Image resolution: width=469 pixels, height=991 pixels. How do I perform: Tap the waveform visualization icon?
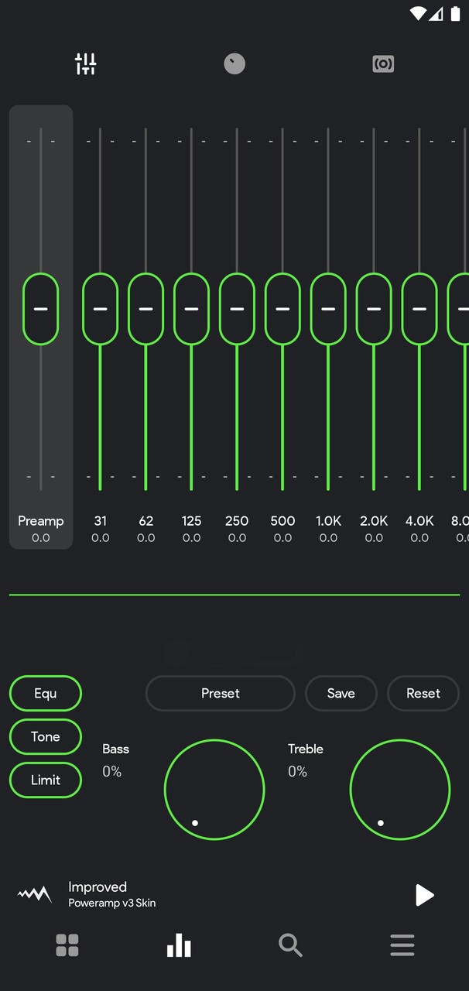pos(35,895)
